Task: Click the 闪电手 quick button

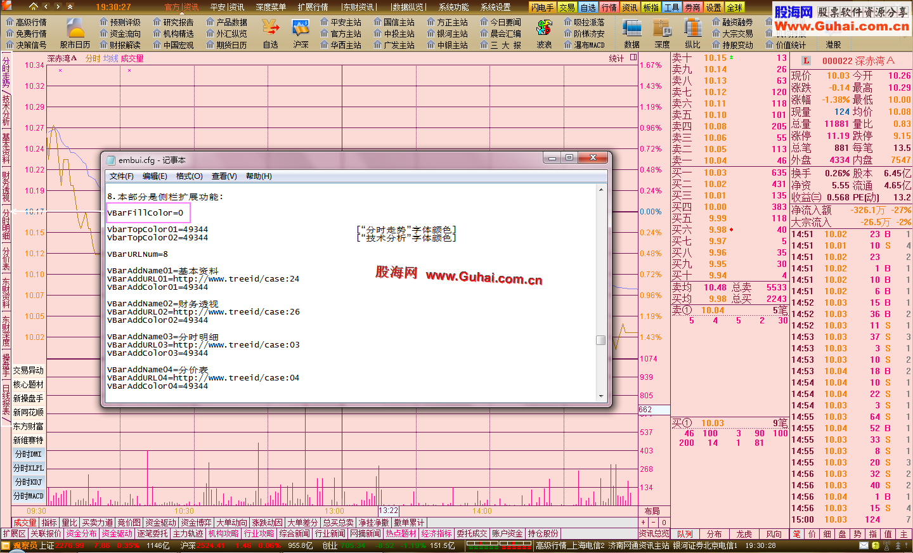Action: coord(543,8)
